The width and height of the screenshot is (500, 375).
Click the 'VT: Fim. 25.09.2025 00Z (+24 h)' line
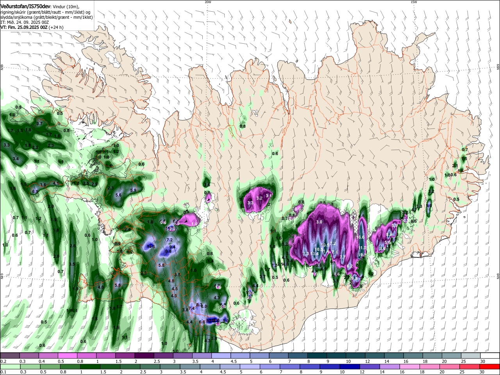pos(32,27)
